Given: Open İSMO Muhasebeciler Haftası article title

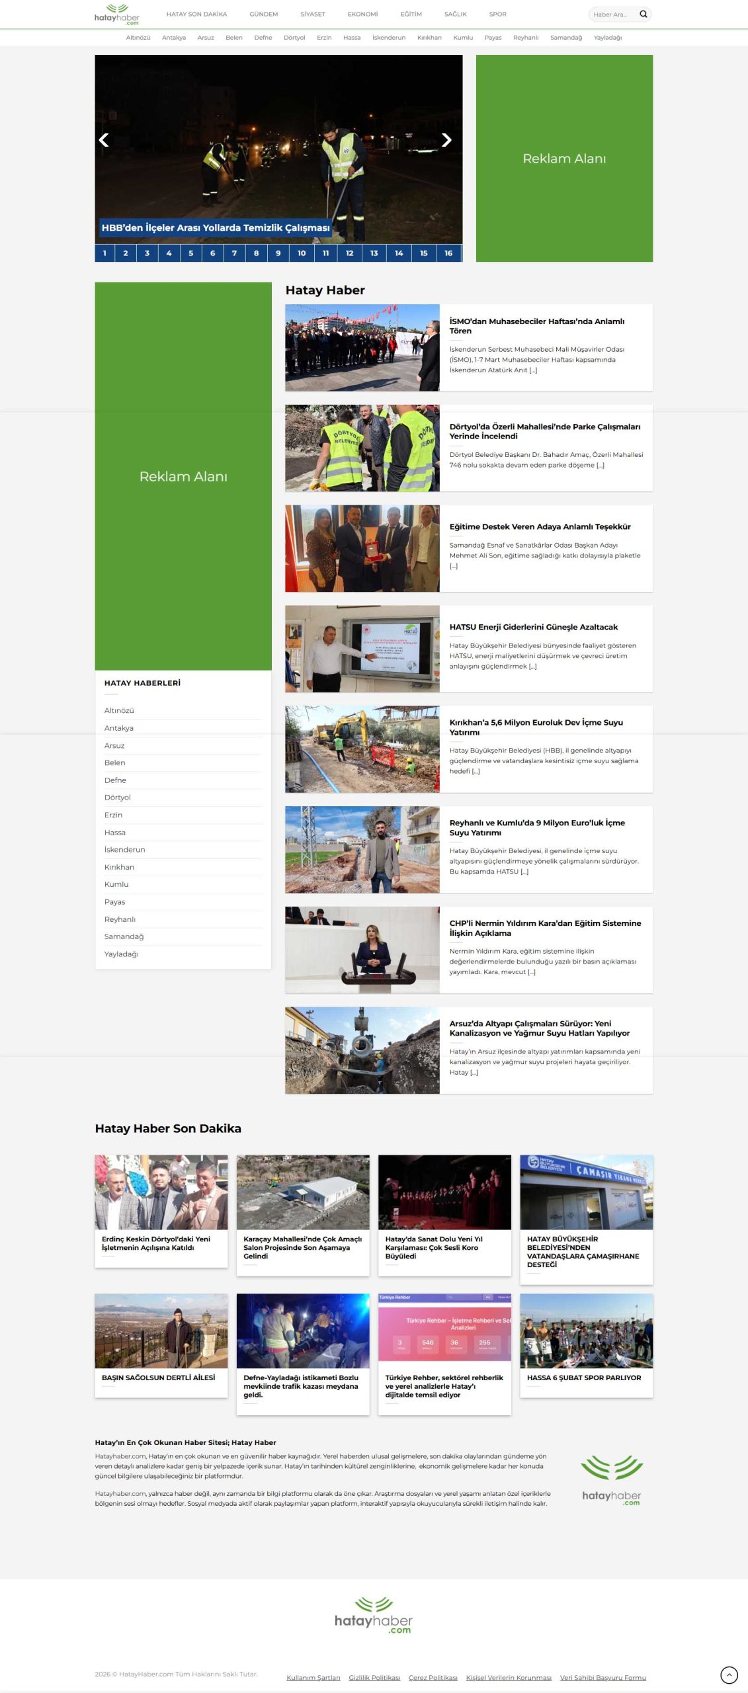Looking at the screenshot, I should (537, 326).
